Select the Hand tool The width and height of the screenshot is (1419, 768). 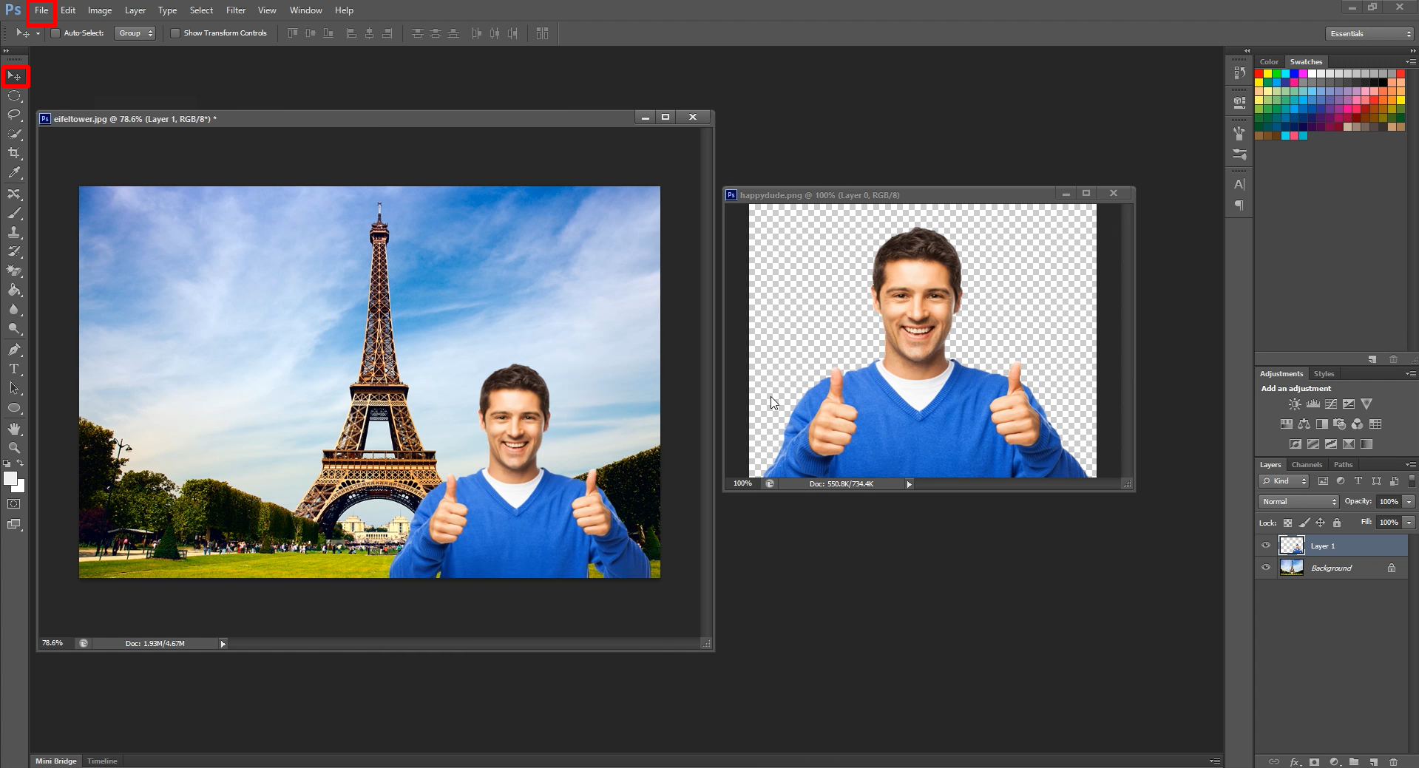point(13,427)
